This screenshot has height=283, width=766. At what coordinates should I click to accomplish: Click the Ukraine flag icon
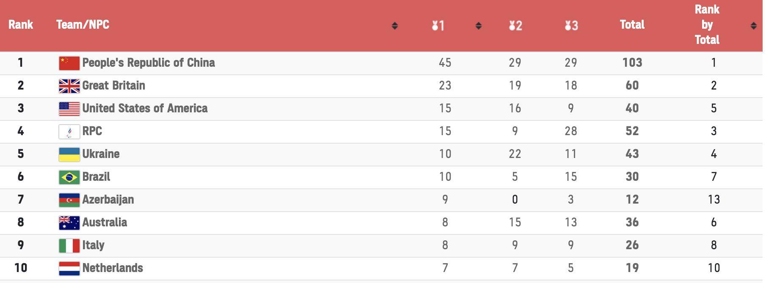[69, 155]
